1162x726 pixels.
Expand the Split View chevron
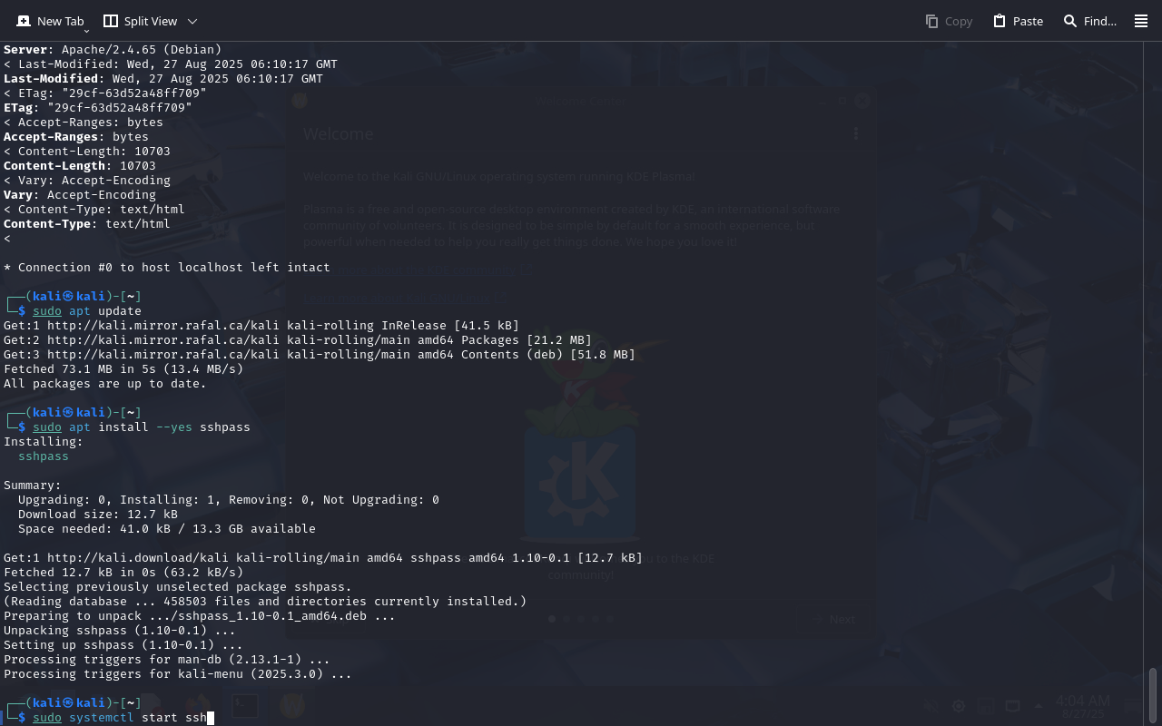coord(192,21)
